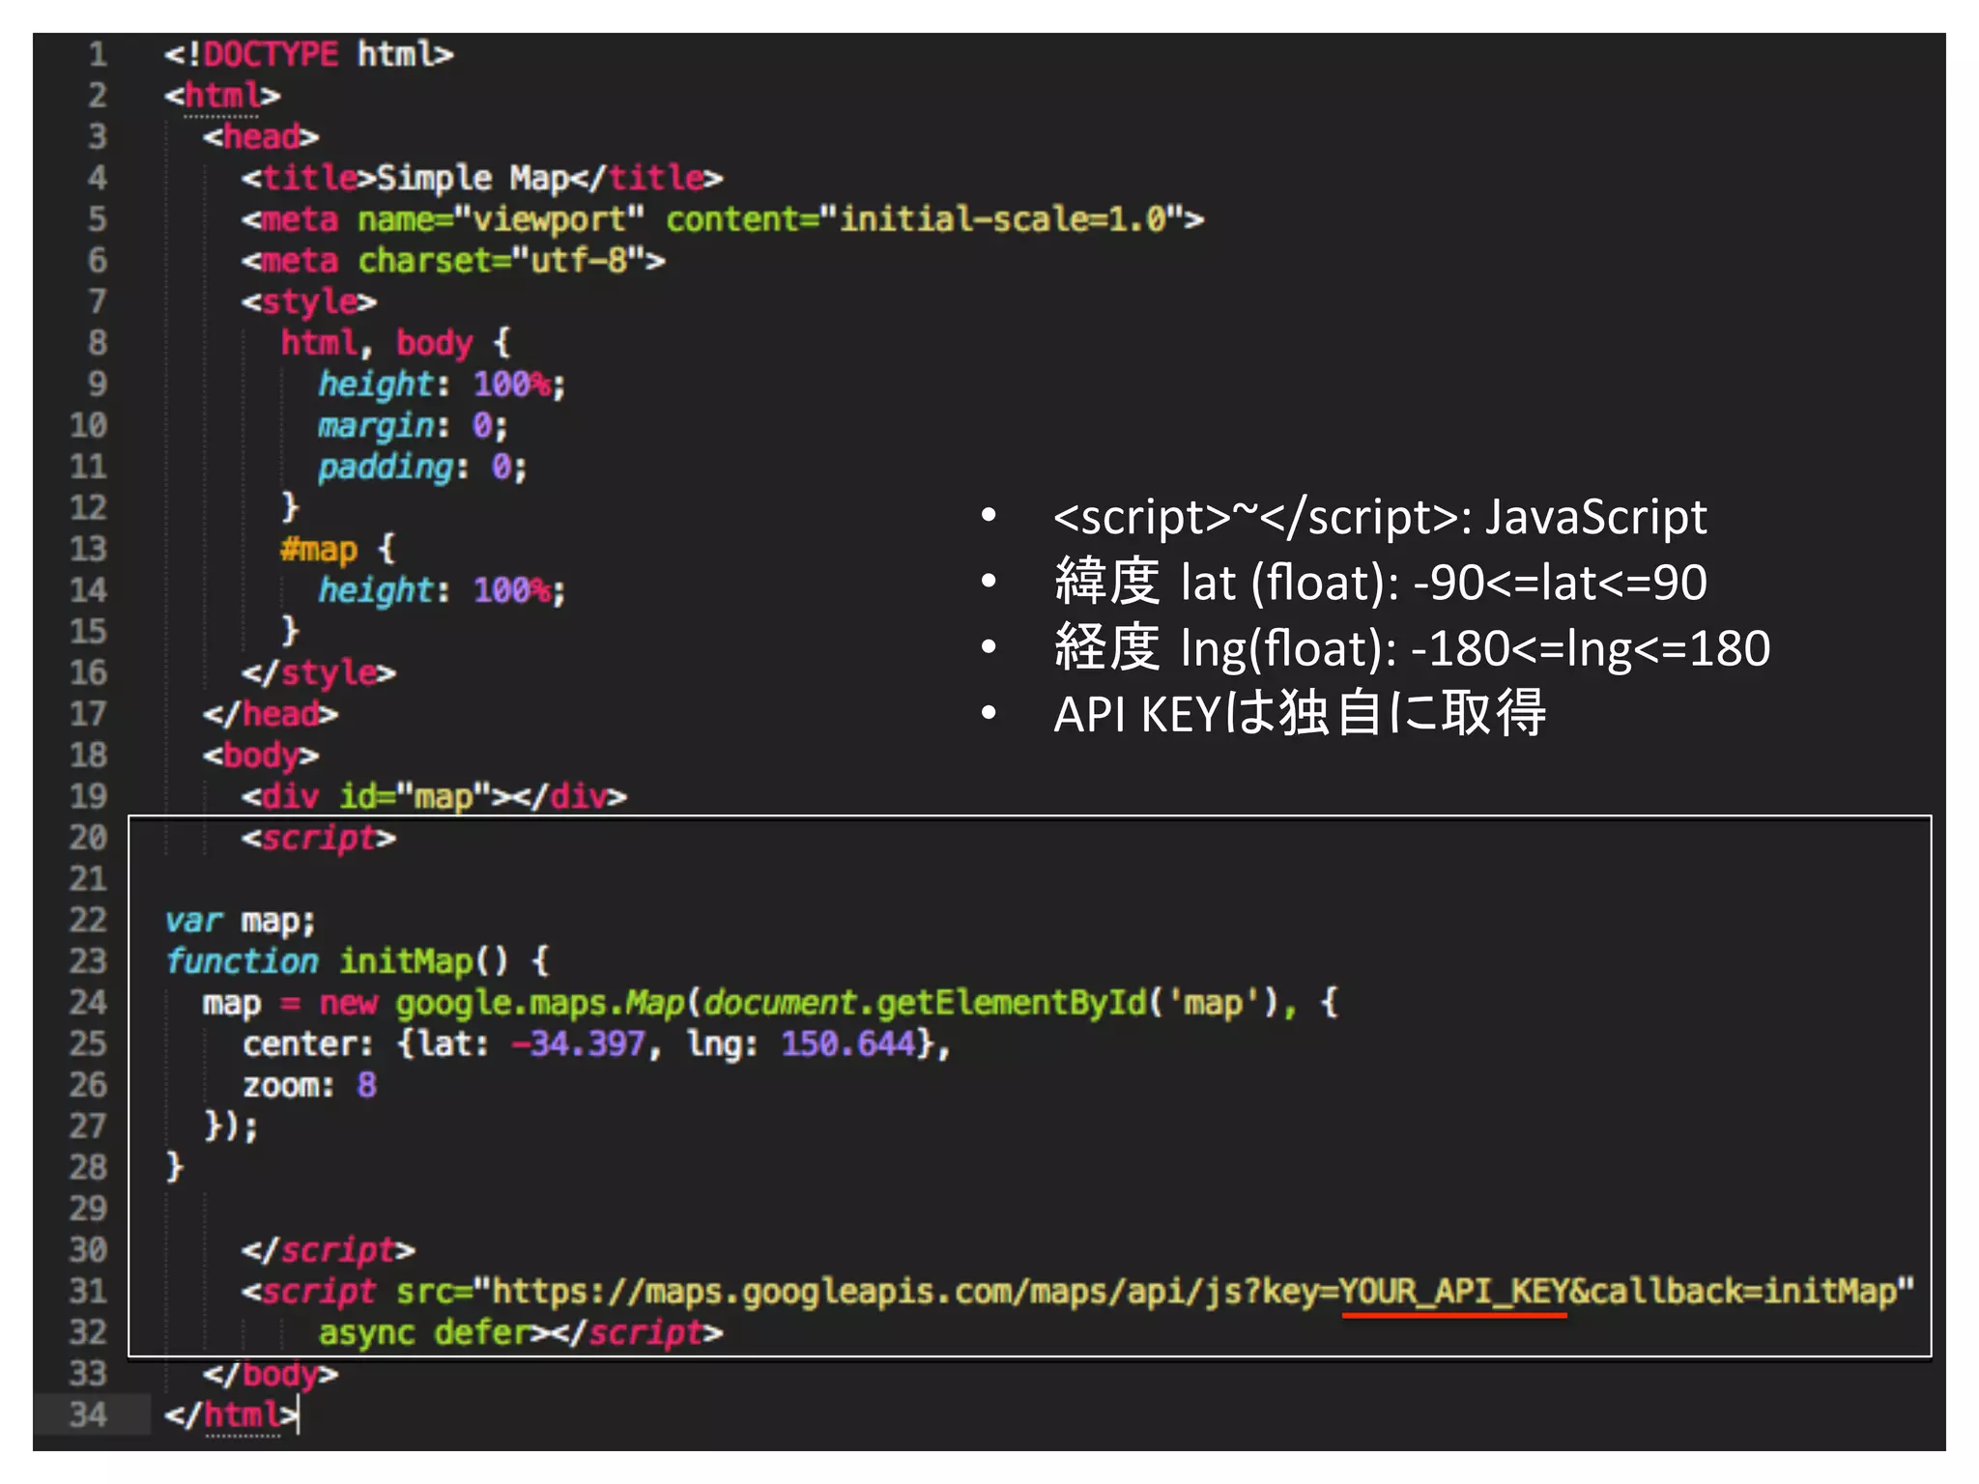
Task: Click the viewport meta tag name attribute
Action: click(501, 220)
